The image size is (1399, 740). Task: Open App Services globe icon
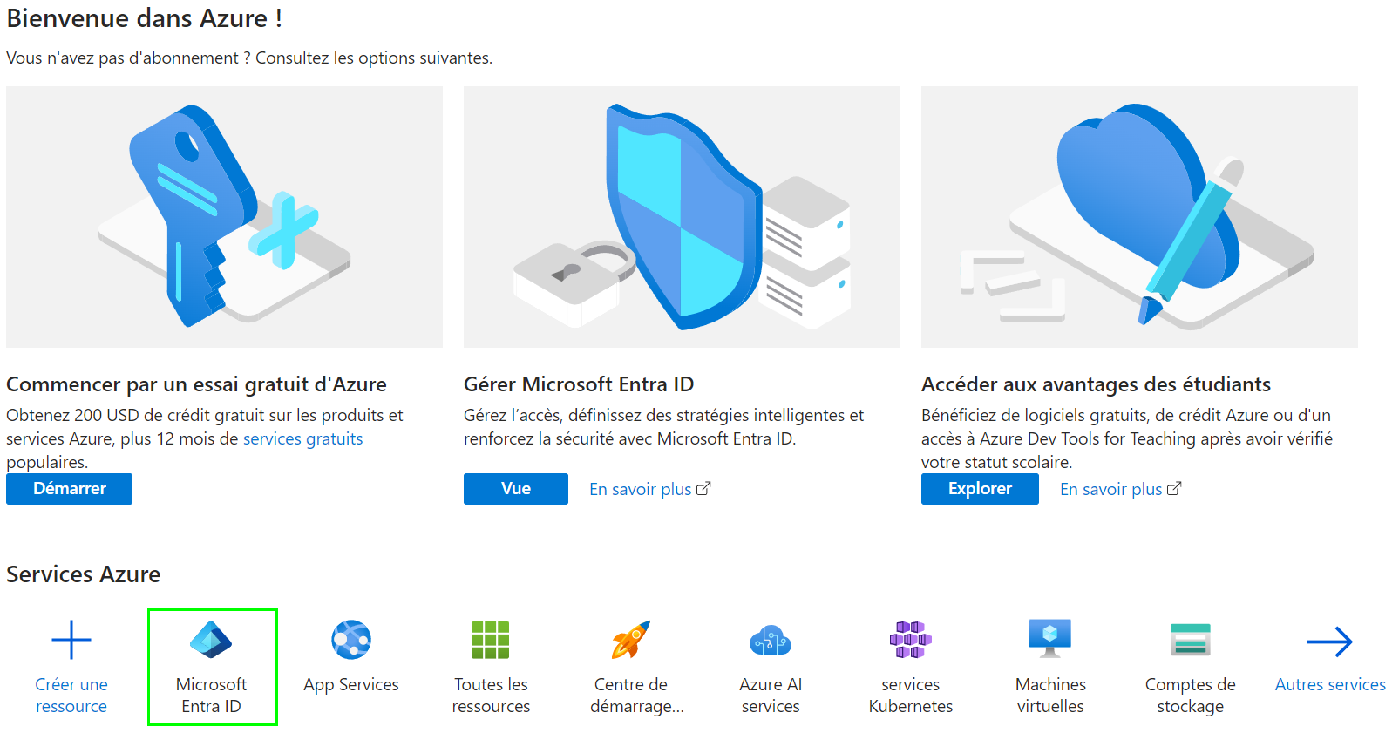tap(351, 641)
